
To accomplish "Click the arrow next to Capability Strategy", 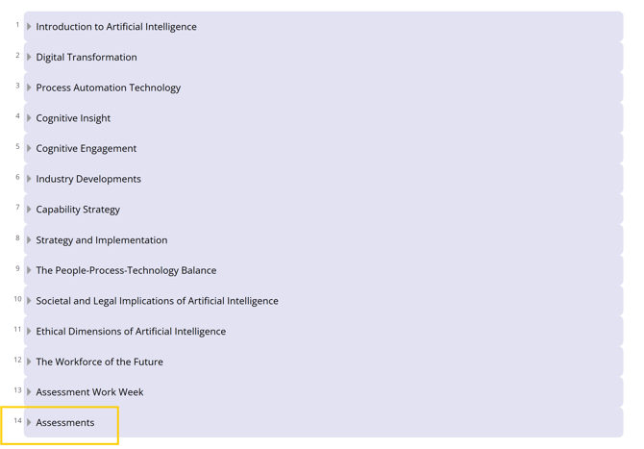I will coord(29,210).
